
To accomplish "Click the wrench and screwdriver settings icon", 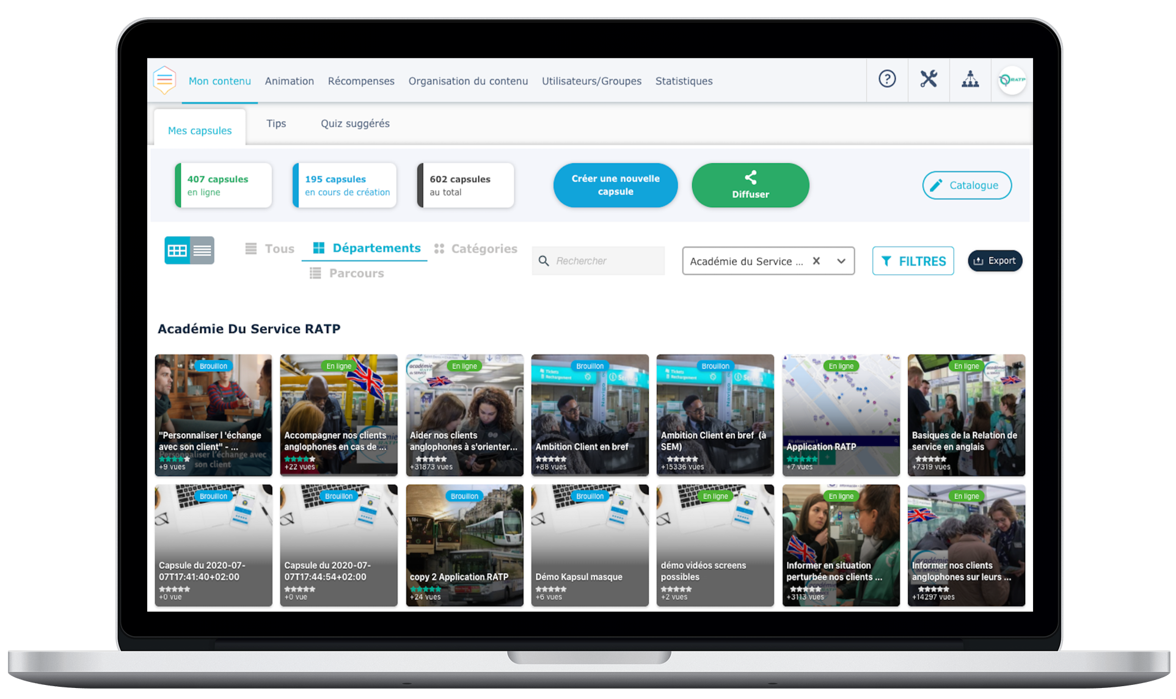I will (929, 79).
